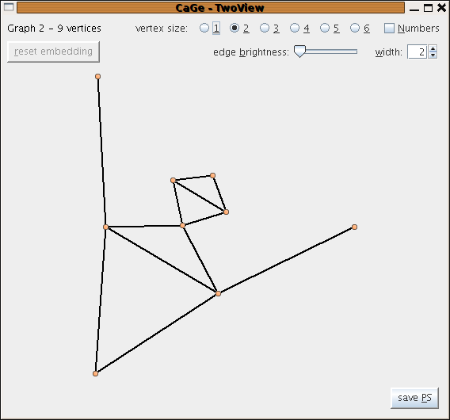Screen dimensions: 450x420
Task: Click the reset embedding button
Action: pyautogui.click(x=53, y=52)
